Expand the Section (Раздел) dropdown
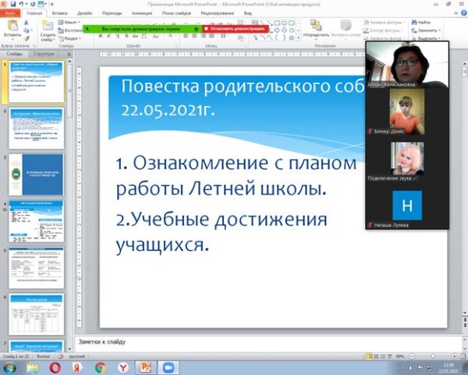 (x=70, y=37)
